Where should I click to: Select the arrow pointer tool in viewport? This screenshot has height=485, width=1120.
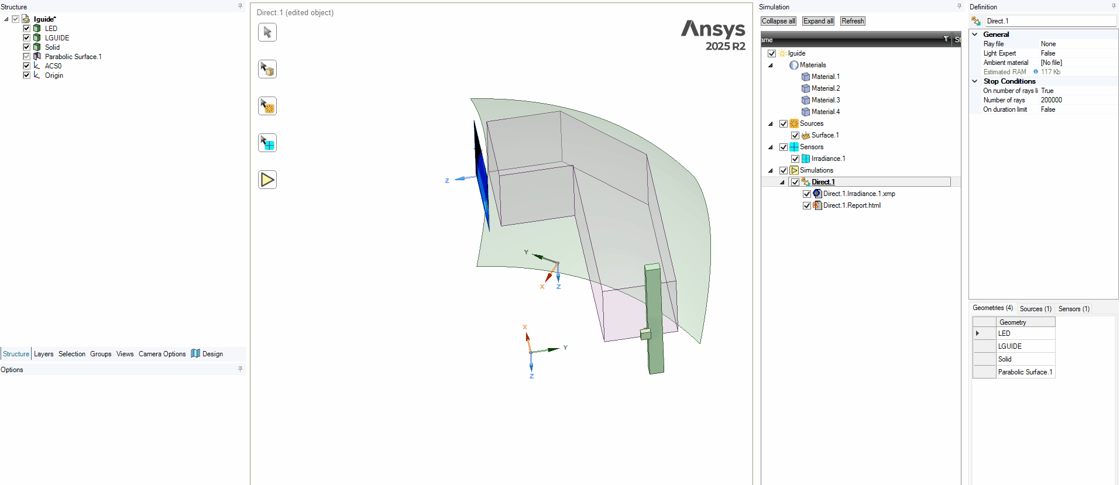(x=267, y=32)
